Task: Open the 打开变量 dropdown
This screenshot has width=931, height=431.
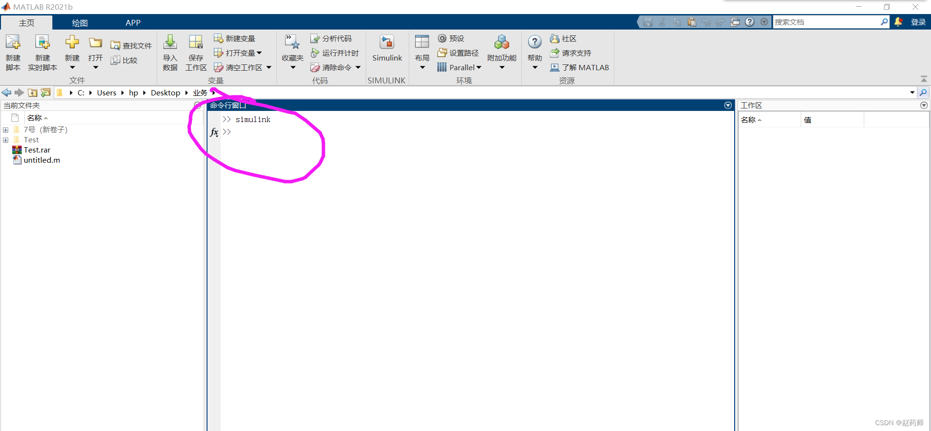Action: pyautogui.click(x=238, y=53)
